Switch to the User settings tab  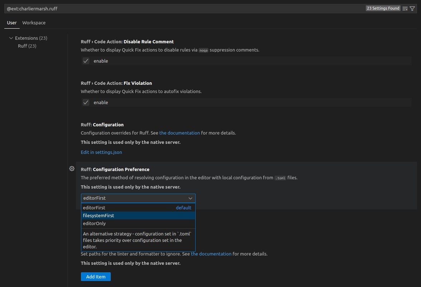pos(12,23)
